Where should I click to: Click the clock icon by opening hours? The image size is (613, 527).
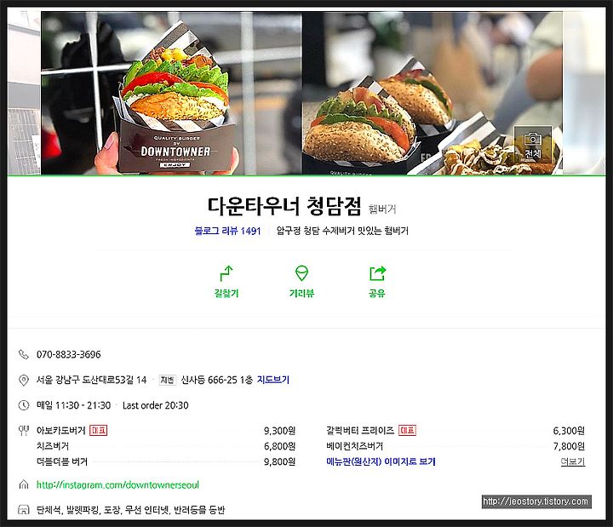coord(24,405)
